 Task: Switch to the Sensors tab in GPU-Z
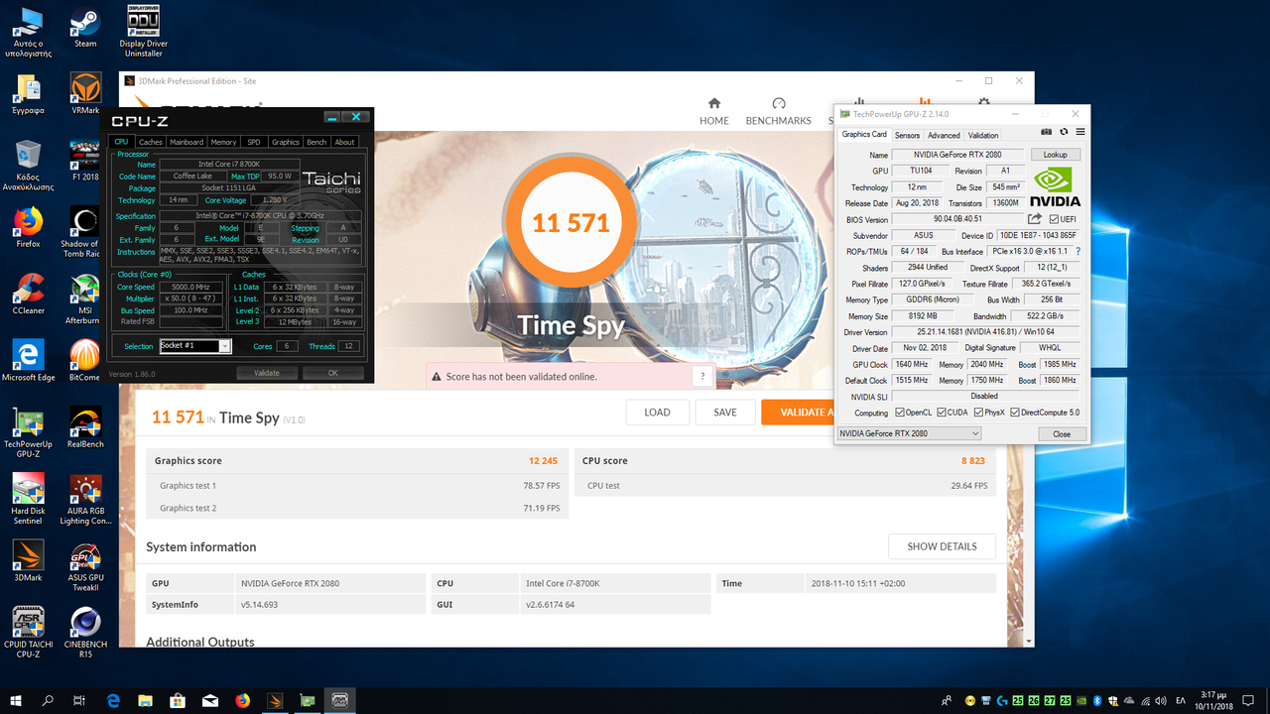(907, 135)
